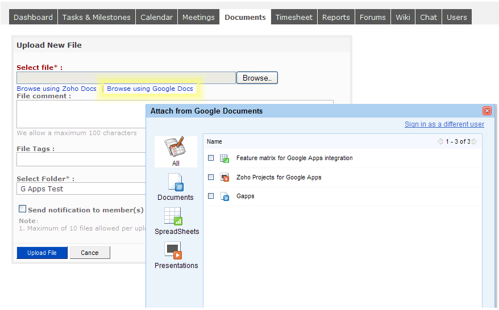This screenshot has height=310, width=499.
Task: Show only SpreadSheets using its icon
Action: tap(173, 216)
